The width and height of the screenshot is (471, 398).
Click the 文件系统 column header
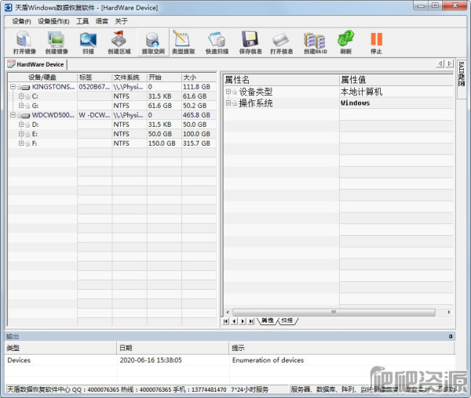point(130,78)
